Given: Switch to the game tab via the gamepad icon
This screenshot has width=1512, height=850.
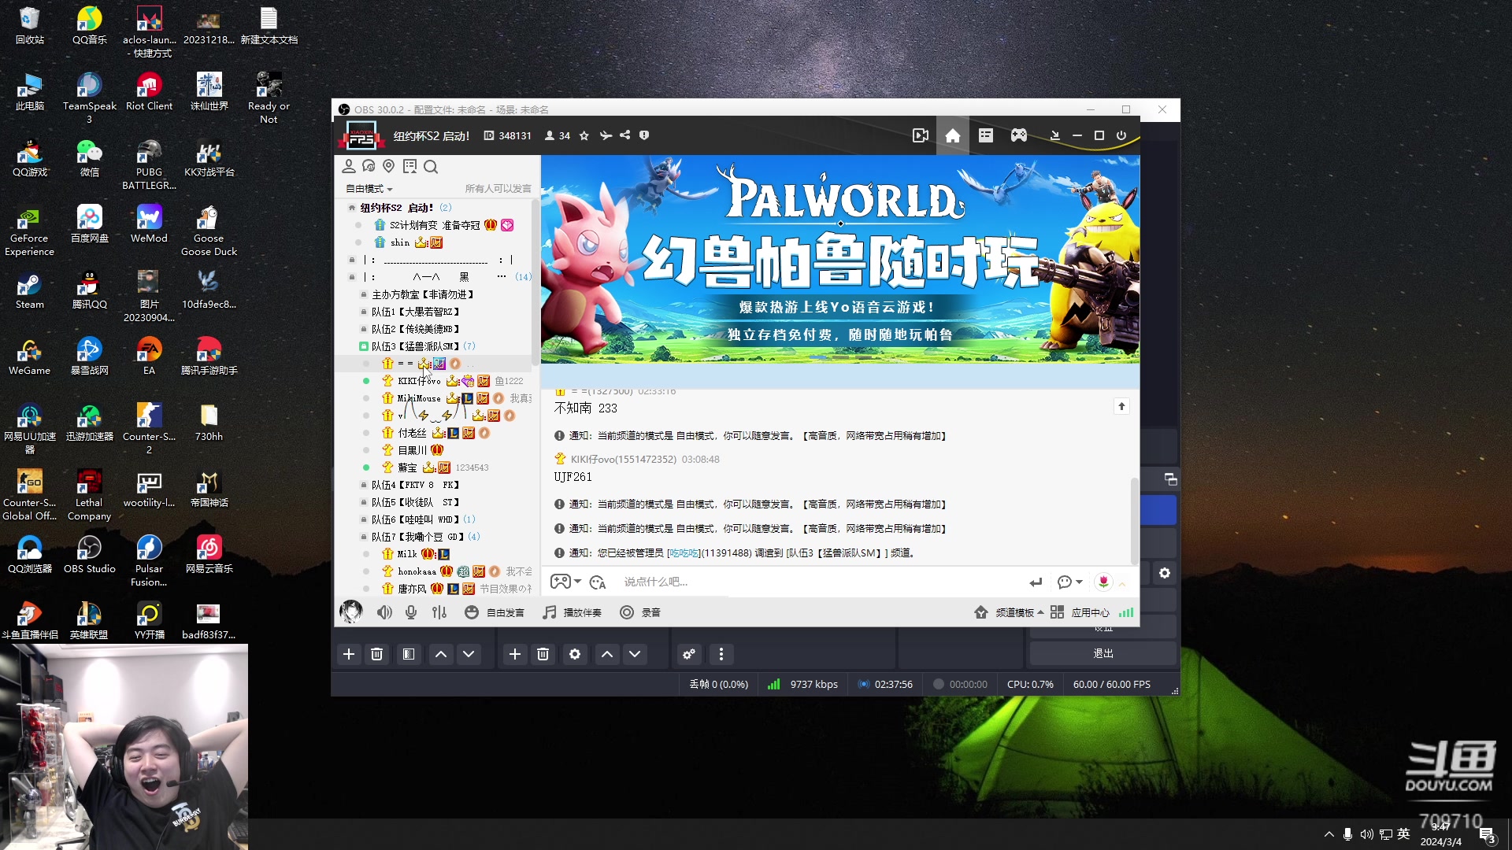Looking at the screenshot, I should 1018,135.
